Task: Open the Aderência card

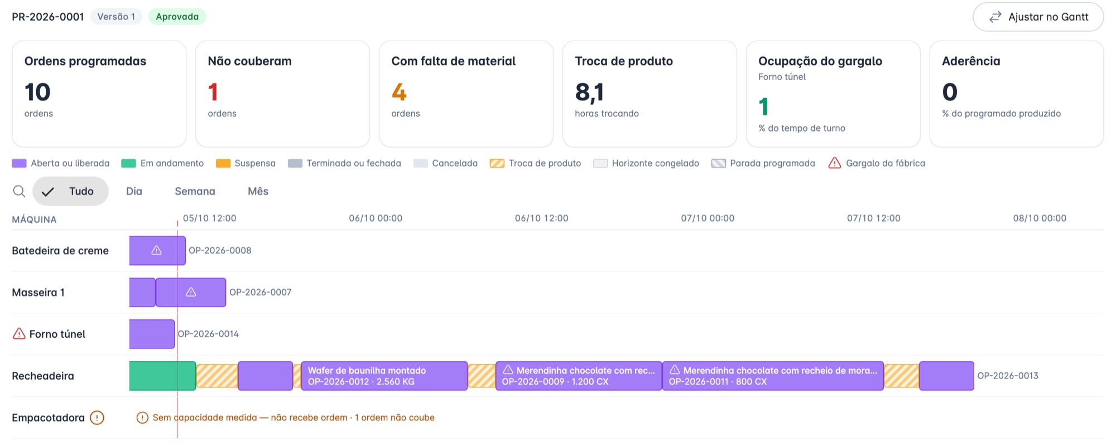Action: point(1017,94)
